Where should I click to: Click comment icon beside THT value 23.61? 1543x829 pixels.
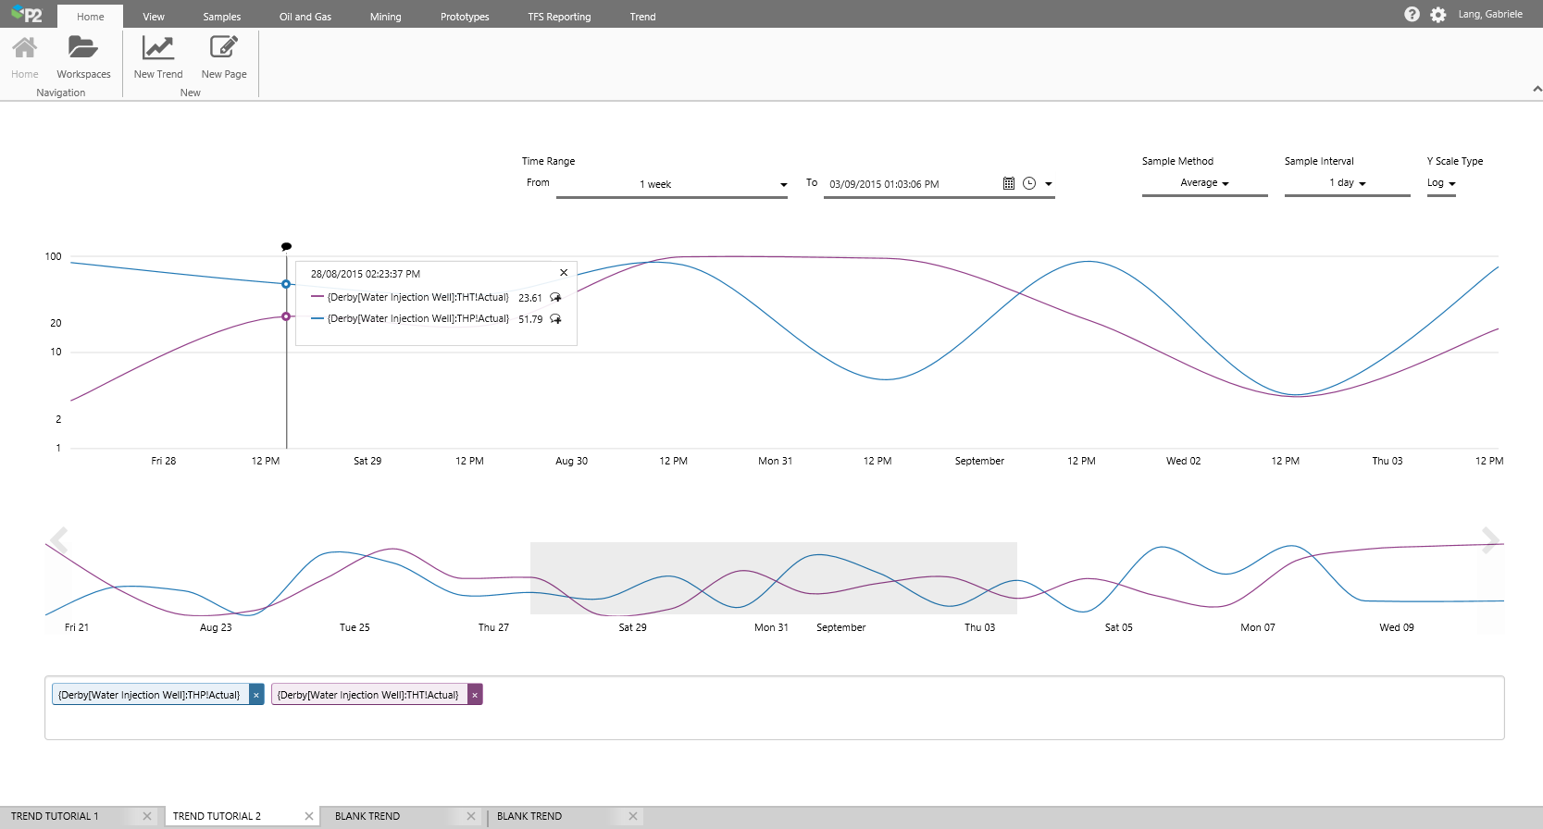click(x=555, y=298)
